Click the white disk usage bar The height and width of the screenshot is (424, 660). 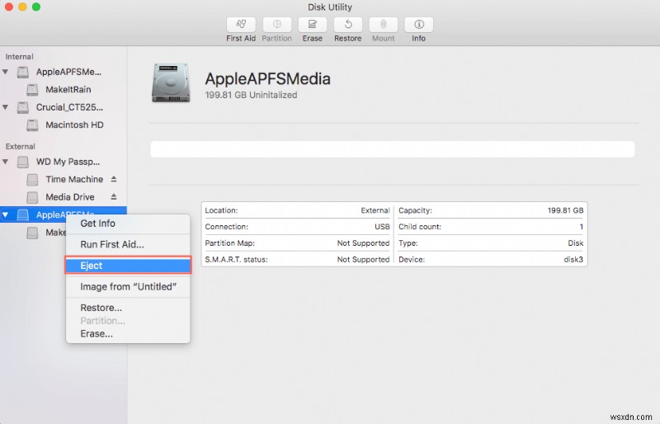pyautogui.click(x=393, y=149)
